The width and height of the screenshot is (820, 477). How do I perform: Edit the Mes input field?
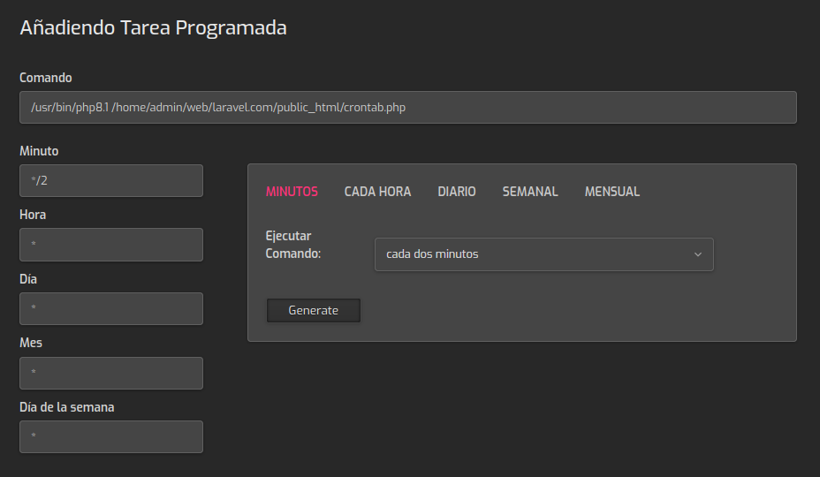[x=110, y=373]
